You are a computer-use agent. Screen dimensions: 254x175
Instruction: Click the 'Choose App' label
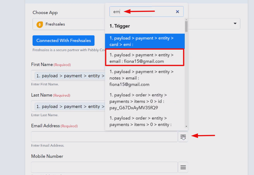[x=45, y=13]
